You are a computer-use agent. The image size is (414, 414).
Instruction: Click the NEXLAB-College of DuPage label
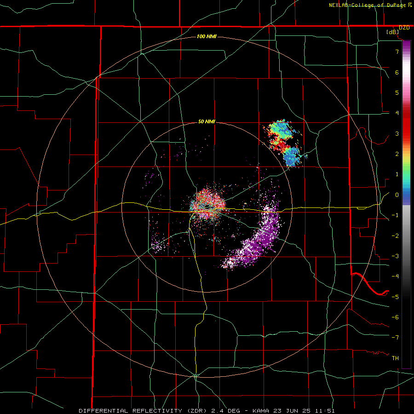[x=368, y=5]
